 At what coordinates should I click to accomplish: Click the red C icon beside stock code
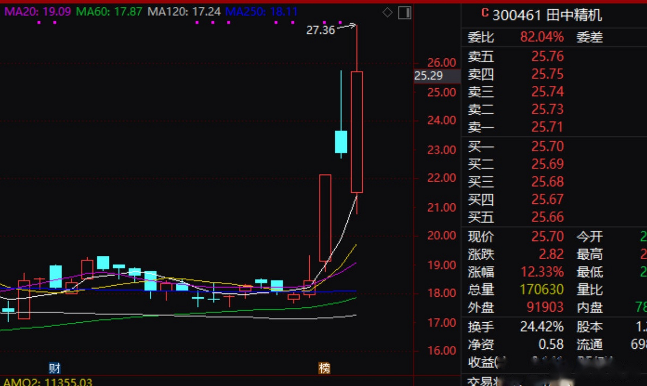pyautogui.click(x=485, y=13)
